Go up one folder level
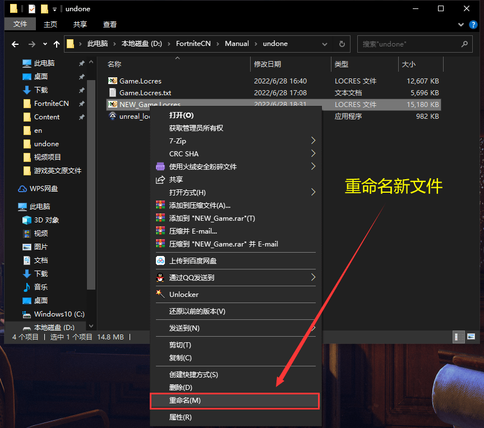This screenshot has width=484, height=428. (57, 44)
